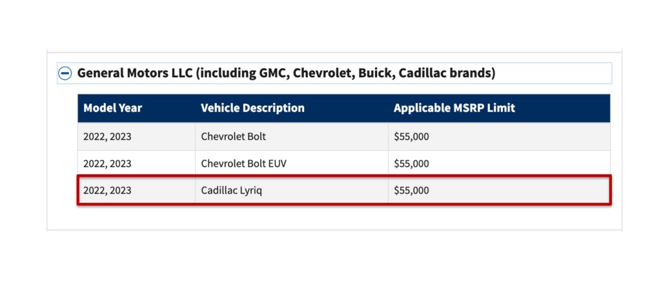Click the bottom edge of the red highlight box
Viewport: 661px width, 285px height.
344,205
